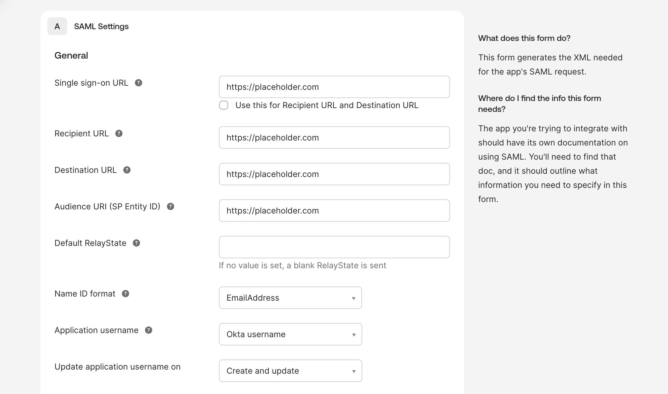Click help icon beside Destination URL
668x394 pixels.
pyautogui.click(x=127, y=170)
